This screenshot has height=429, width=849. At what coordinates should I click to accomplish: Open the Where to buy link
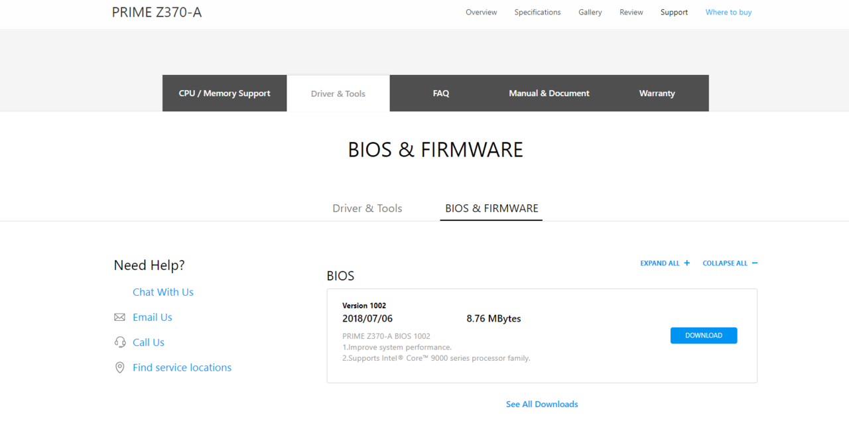pos(728,13)
